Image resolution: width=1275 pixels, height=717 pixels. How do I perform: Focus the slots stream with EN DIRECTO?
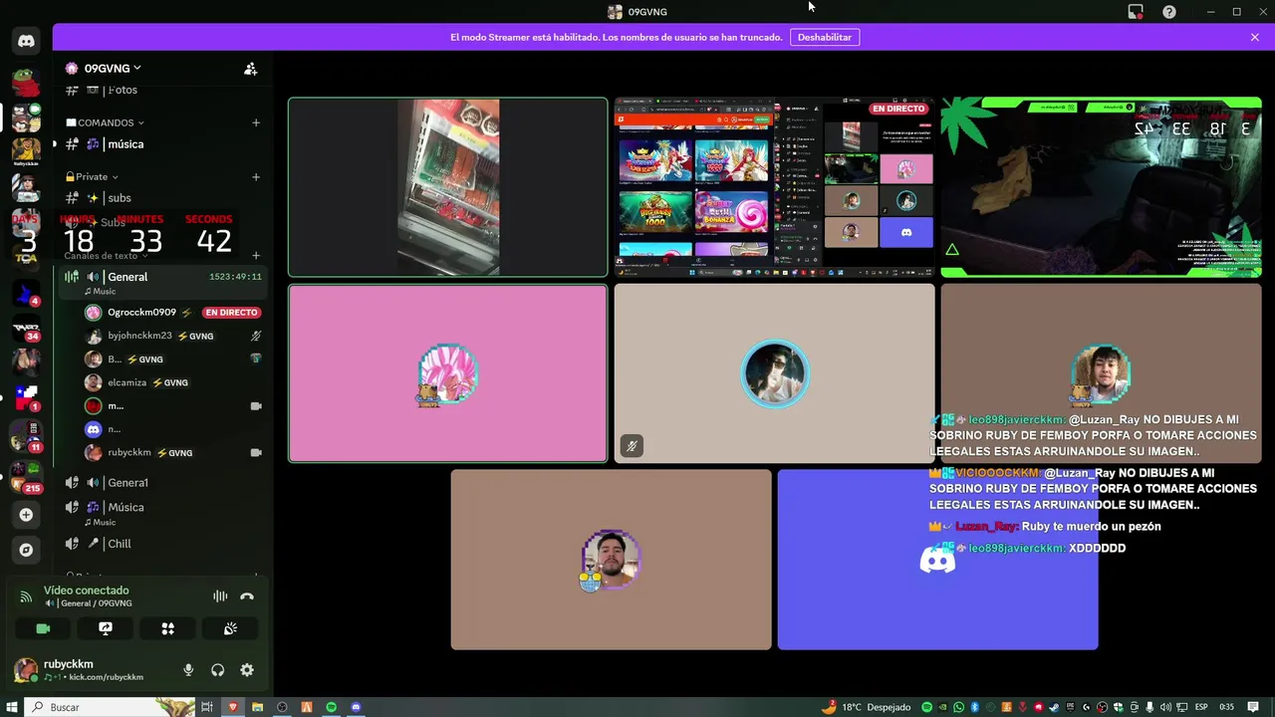pos(774,187)
